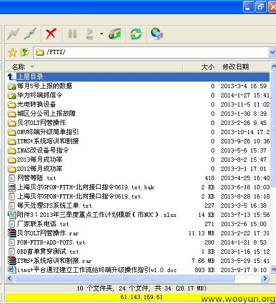The image size is (276, 304).
Task: Click the transfer files arrow icon
Action: [x=115, y=34]
